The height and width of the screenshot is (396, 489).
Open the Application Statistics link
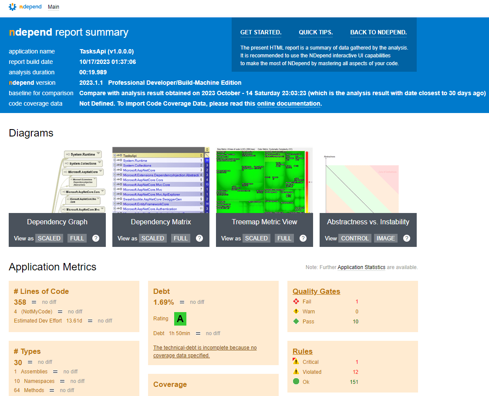[x=361, y=267]
